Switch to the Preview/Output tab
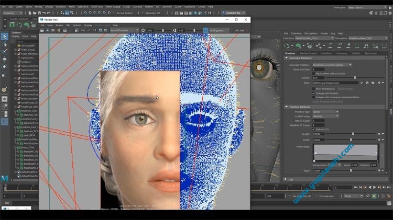Viewport: 393px width, 220px height. (x=308, y=53)
